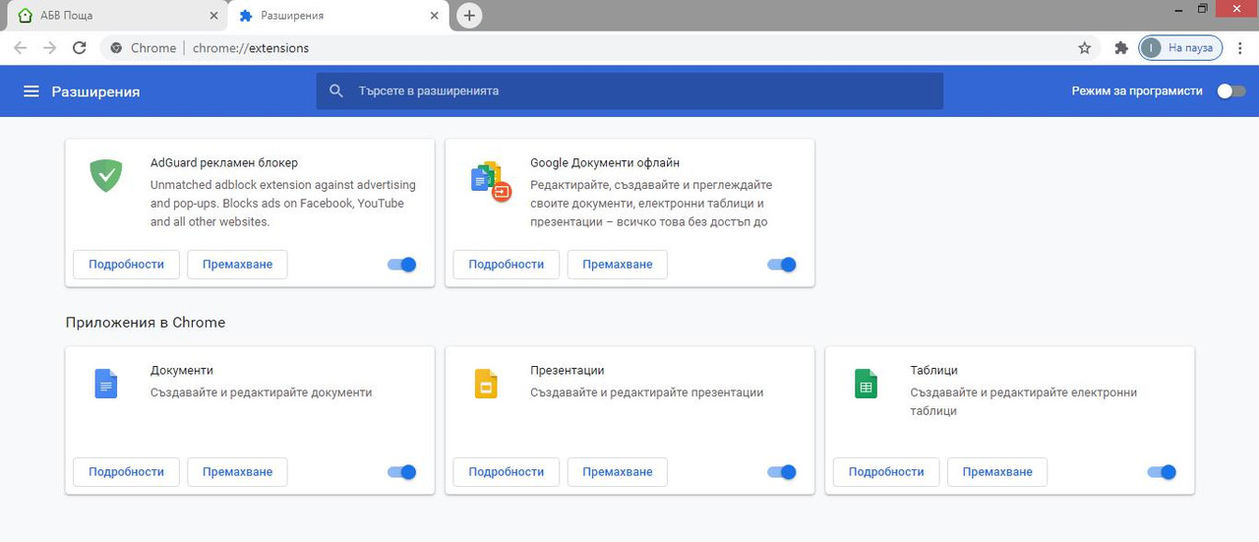
Task: Click the AdGuard рекламен блокер title
Action: (x=224, y=162)
